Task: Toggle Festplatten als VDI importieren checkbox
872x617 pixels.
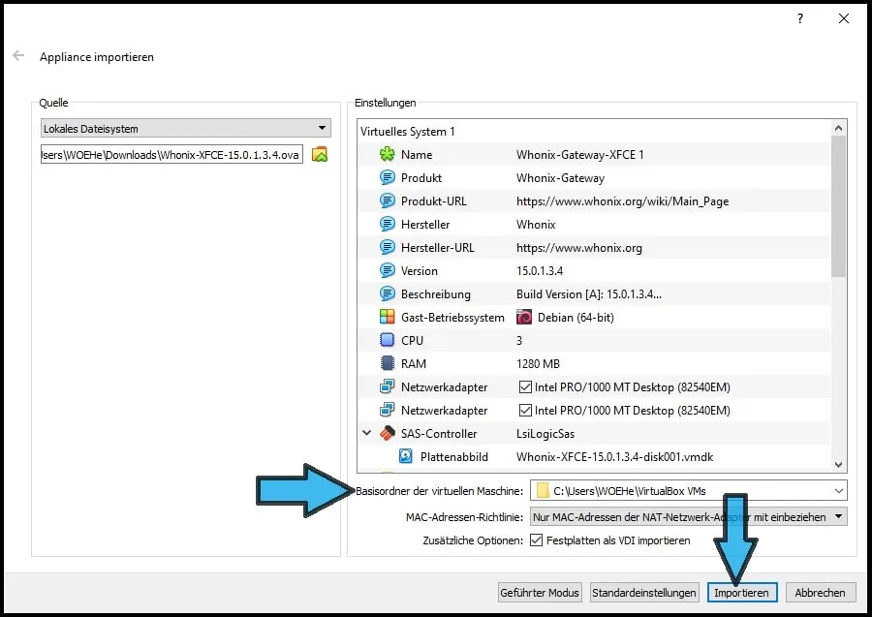Action: click(536, 540)
